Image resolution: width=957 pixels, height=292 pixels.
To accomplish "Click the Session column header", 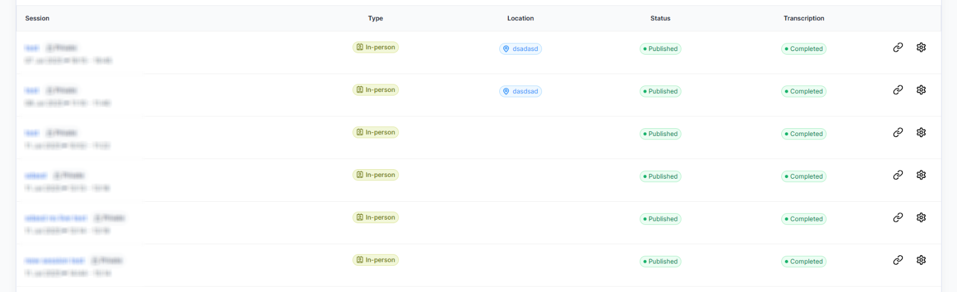I will [x=37, y=18].
